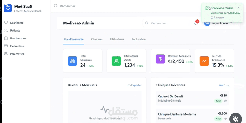The width and height of the screenshot is (246, 123).
Task: Click the €850 amount
Action: pos(223,96)
